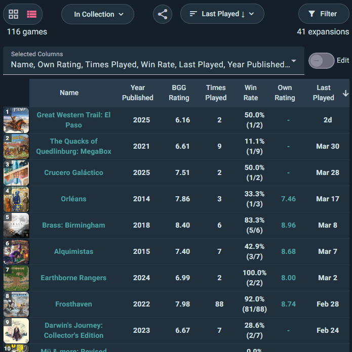
Task: Click Alquimistas cover thumbnail
Action: (16, 252)
